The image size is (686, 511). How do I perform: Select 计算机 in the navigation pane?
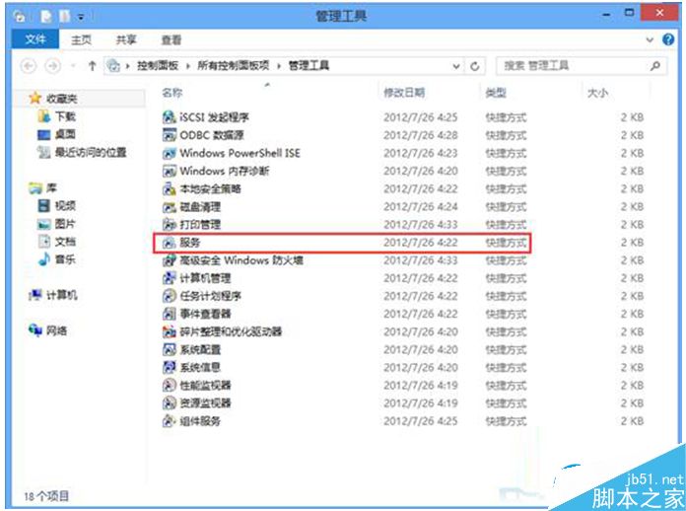click(62, 295)
